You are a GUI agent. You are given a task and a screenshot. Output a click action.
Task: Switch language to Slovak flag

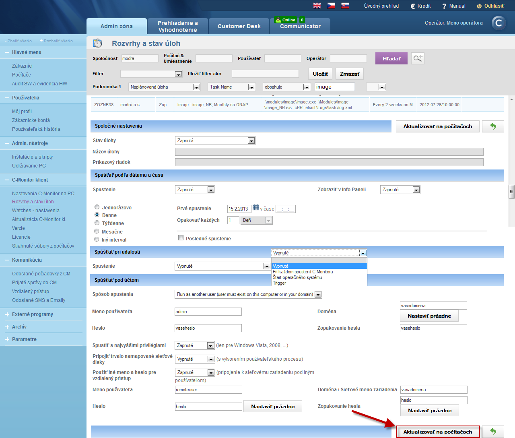pos(345,6)
